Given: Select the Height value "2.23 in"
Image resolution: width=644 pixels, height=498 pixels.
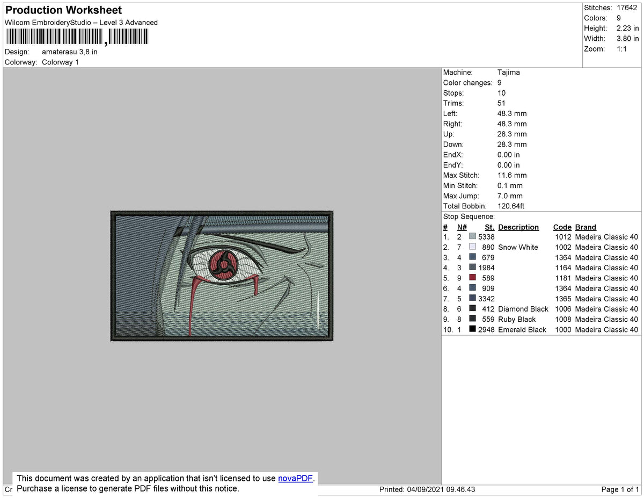Looking at the screenshot, I should pos(627,28).
